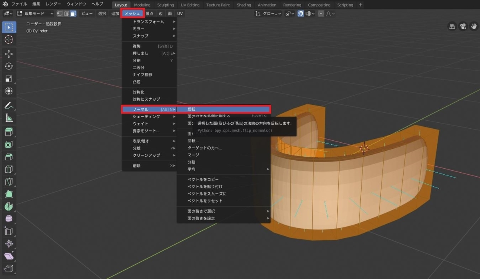Select the Scale tool

click(x=9, y=79)
